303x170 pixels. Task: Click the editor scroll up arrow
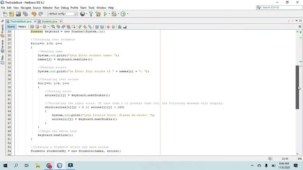[297, 32]
